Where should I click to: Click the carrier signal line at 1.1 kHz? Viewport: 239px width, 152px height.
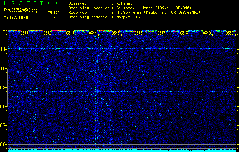click(122, 49)
